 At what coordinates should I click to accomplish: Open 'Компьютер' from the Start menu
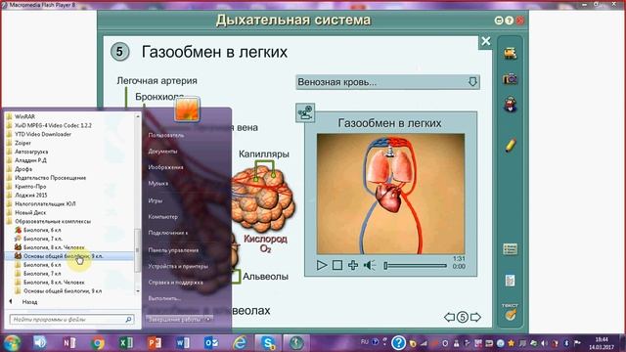[x=163, y=217]
